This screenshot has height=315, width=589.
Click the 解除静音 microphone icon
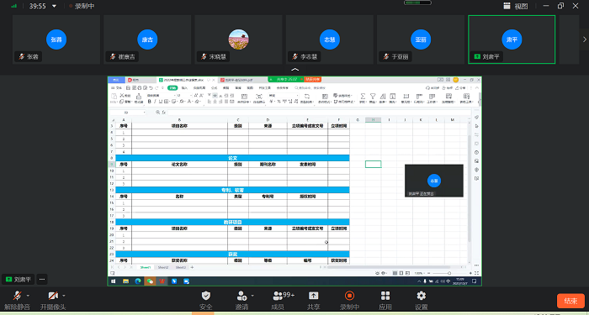pos(18,296)
